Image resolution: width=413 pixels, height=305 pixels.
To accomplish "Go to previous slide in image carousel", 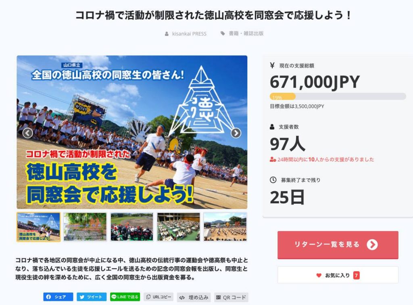I will [x=28, y=133].
